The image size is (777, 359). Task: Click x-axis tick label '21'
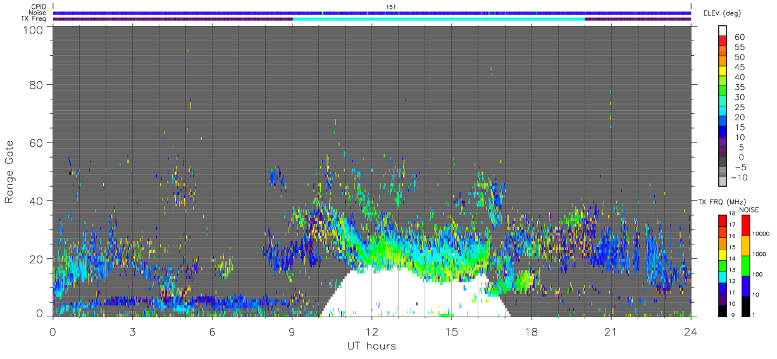pos(611,331)
